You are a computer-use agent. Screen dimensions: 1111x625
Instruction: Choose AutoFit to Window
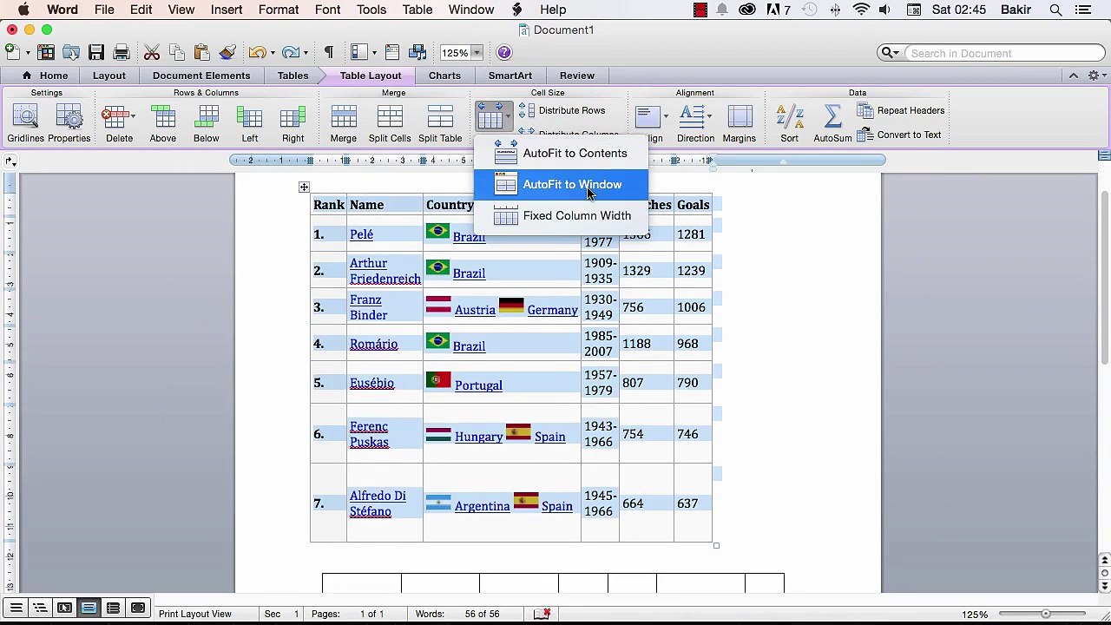[561, 184]
